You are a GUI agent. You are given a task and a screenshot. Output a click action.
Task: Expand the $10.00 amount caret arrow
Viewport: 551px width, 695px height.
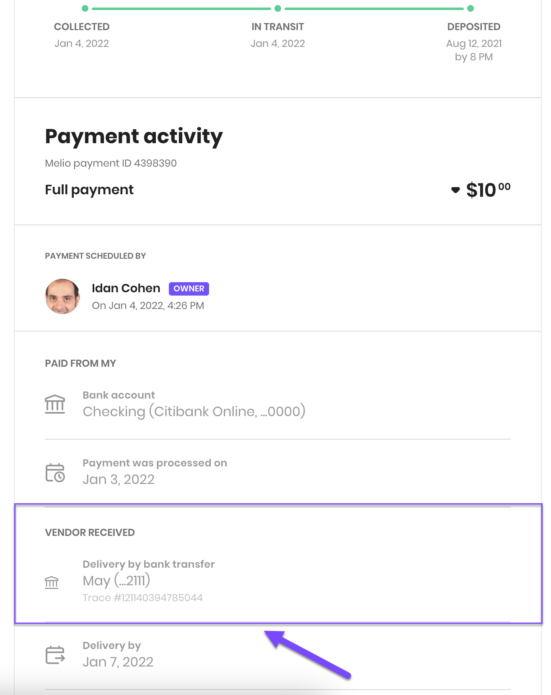[455, 190]
